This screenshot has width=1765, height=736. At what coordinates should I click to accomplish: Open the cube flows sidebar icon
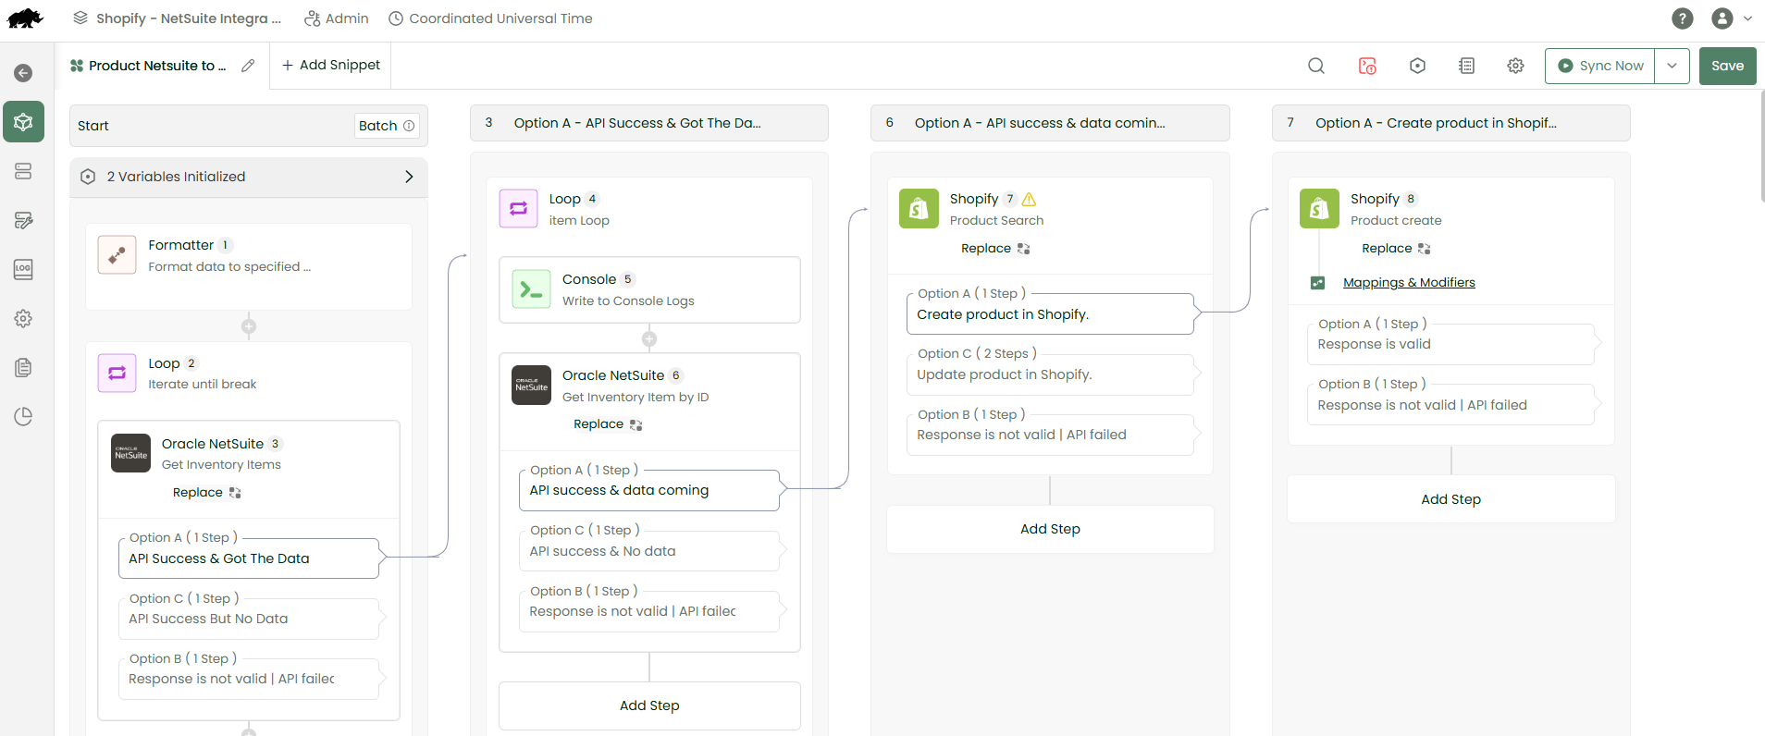point(24,122)
